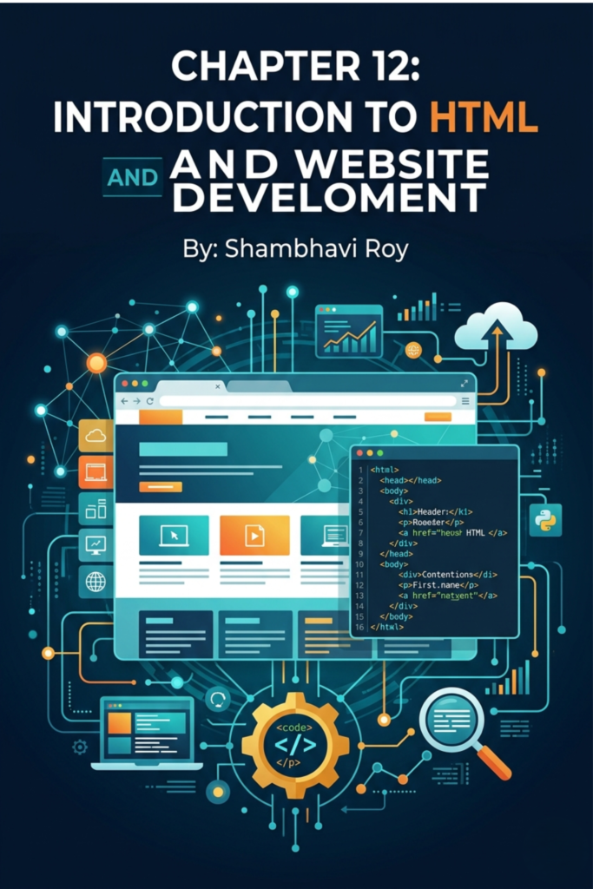Select the monitor chart sidebar icon
The height and width of the screenshot is (889, 593).
coord(96,545)
